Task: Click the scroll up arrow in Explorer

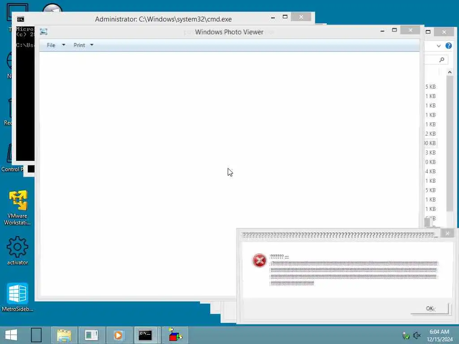Action: coord(450,72)
